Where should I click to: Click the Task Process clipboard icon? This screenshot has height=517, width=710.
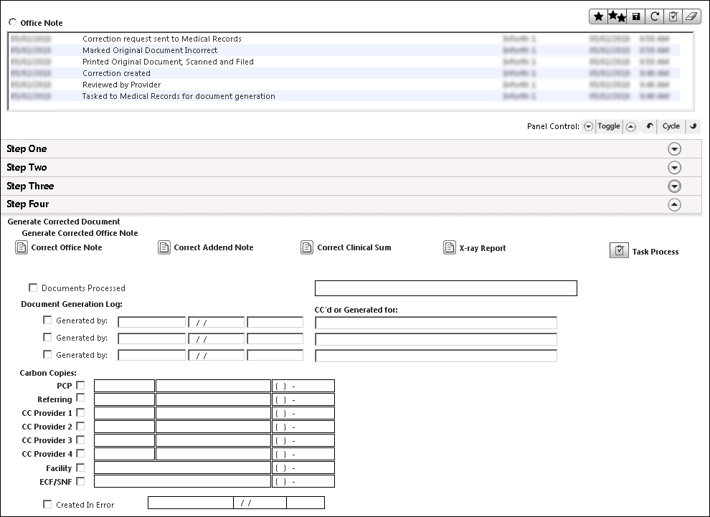click(619, 250)
